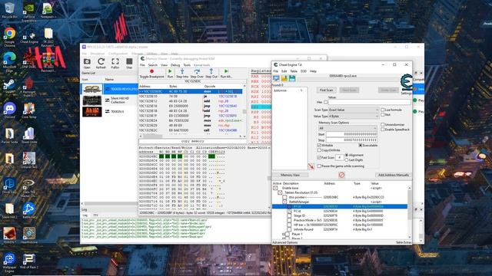492x276 pixels.
Task: Open the process list in Cheat Engine
Action: coord(276,78)
